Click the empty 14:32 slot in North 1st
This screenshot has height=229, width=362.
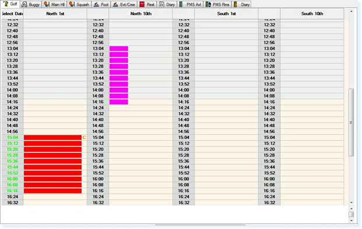click(x=55, y=114)
